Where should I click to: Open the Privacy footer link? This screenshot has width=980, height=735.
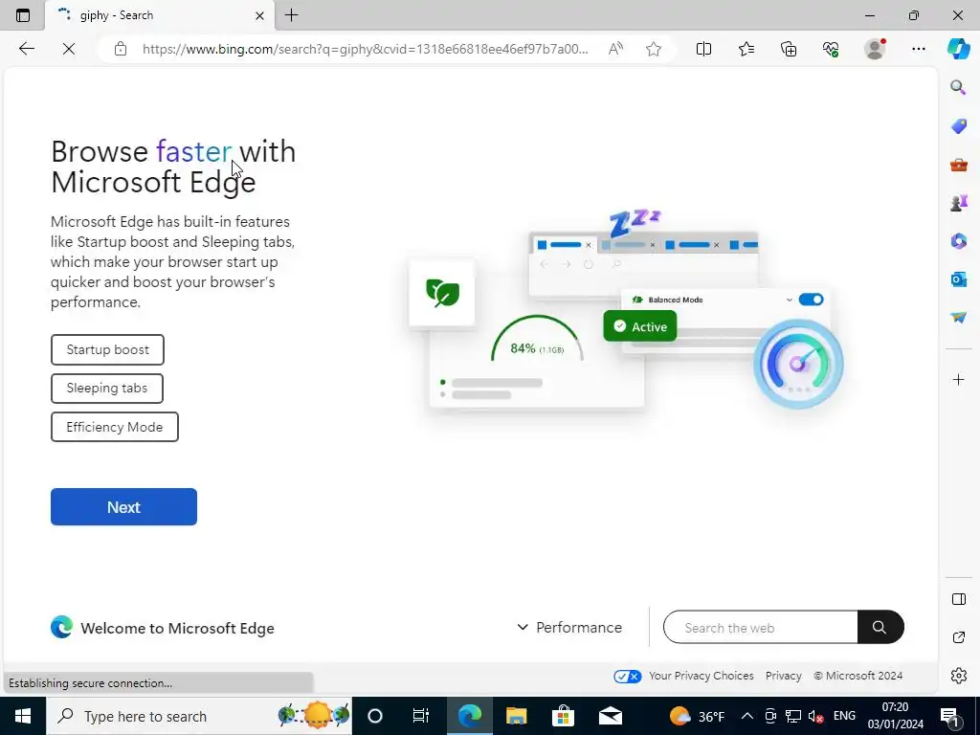pos(783,676)
